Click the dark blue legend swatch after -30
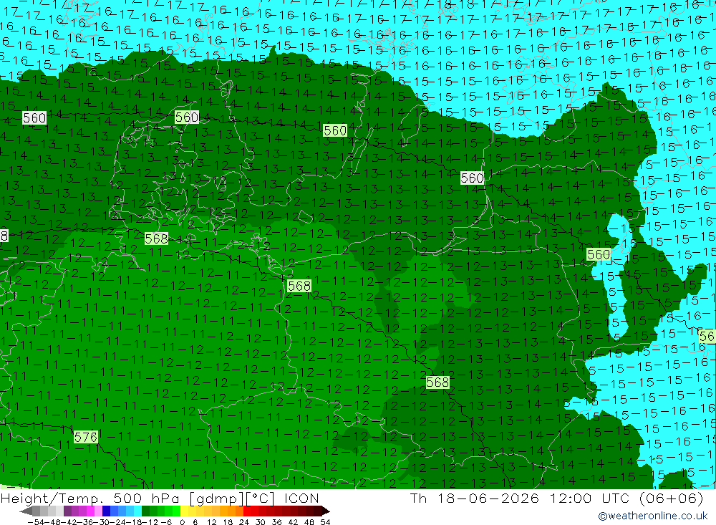The image size is (716, 525). point(106,511)
